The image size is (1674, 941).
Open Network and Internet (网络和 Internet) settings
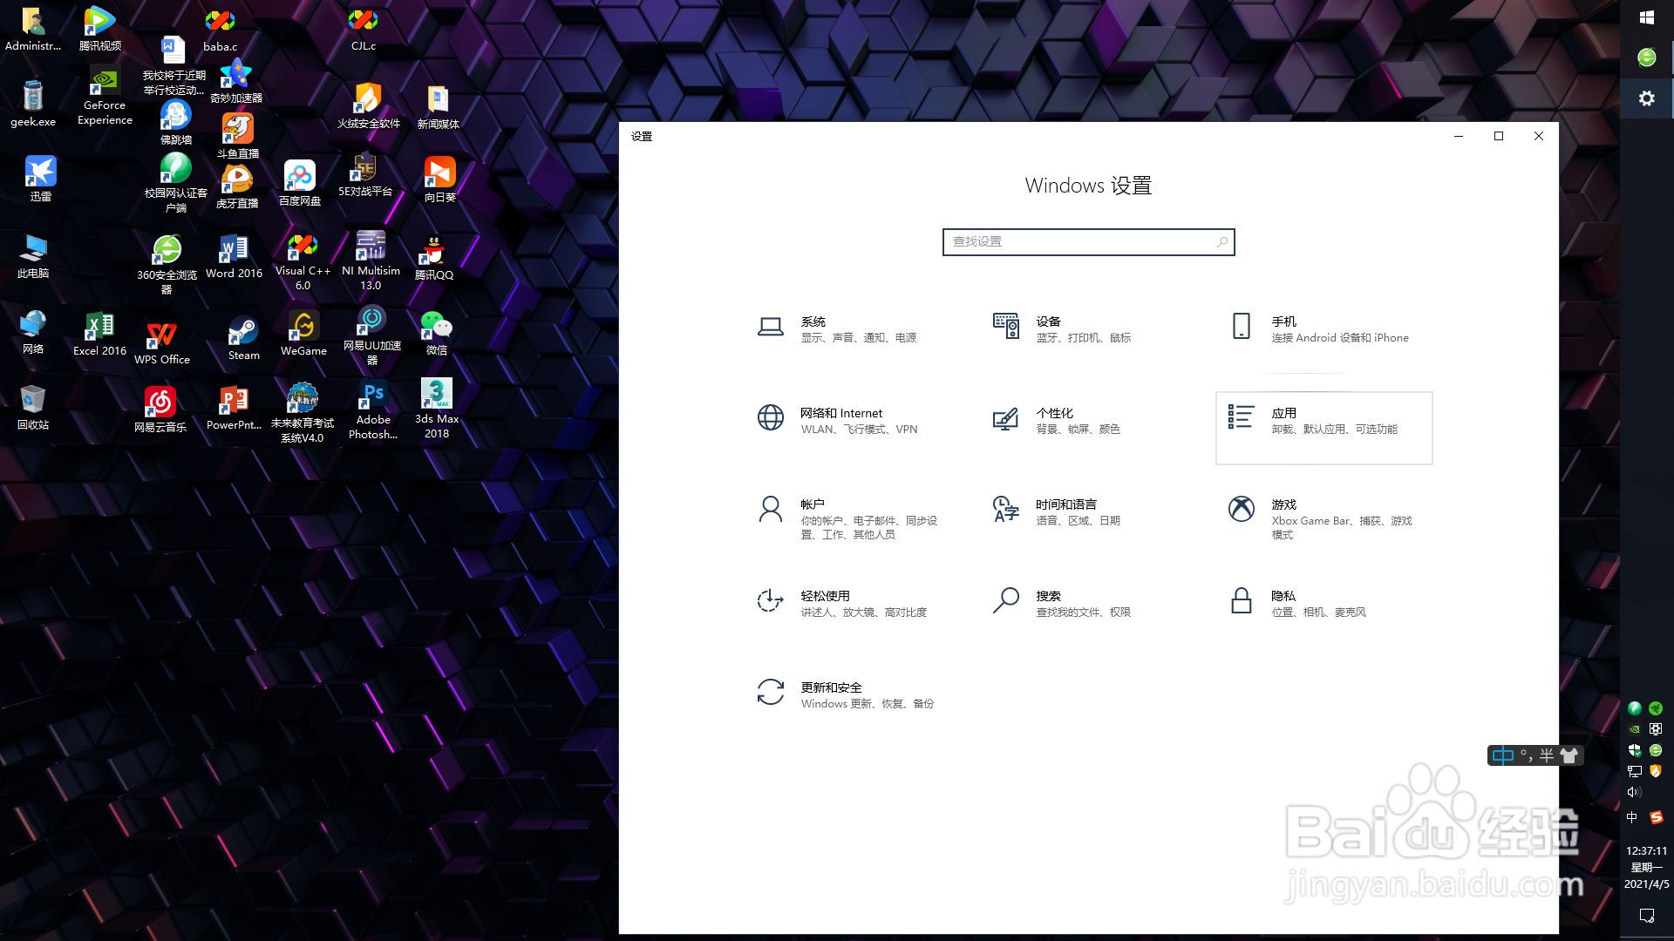tap(841, 420)
